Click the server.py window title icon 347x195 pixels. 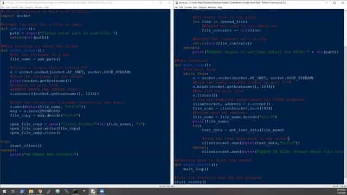pos(176,3)
